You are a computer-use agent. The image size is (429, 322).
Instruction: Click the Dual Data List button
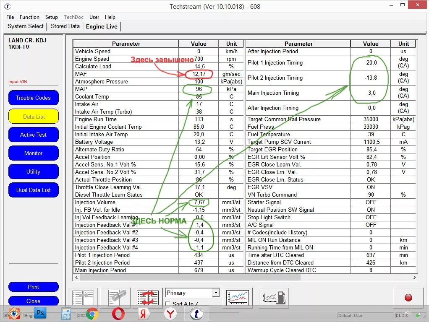pyautogui.click(x=34, y=190)
